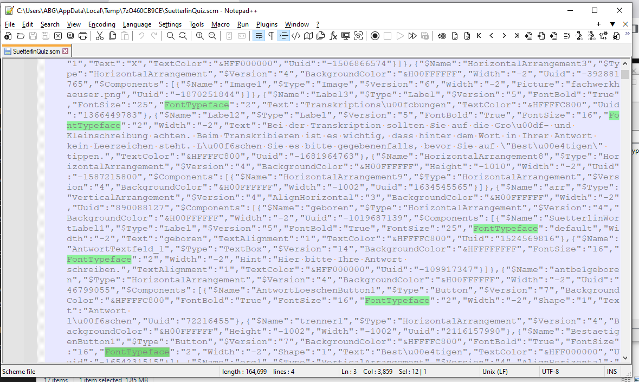639x382 pixels.
Task: Open the Find magnifier tool
Action: pos(170,36)
